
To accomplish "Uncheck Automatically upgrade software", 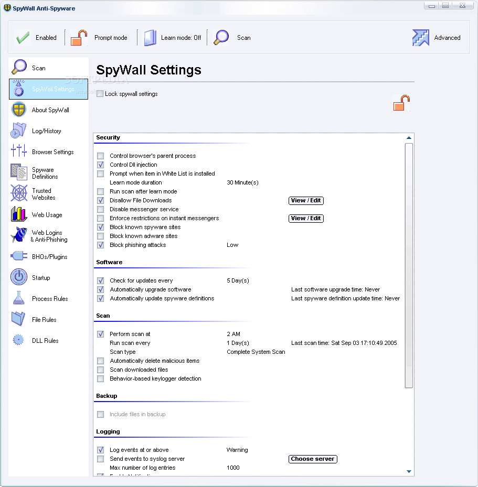I will 100,289.
